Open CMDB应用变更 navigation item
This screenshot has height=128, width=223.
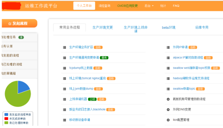click(x=127, y=6)
